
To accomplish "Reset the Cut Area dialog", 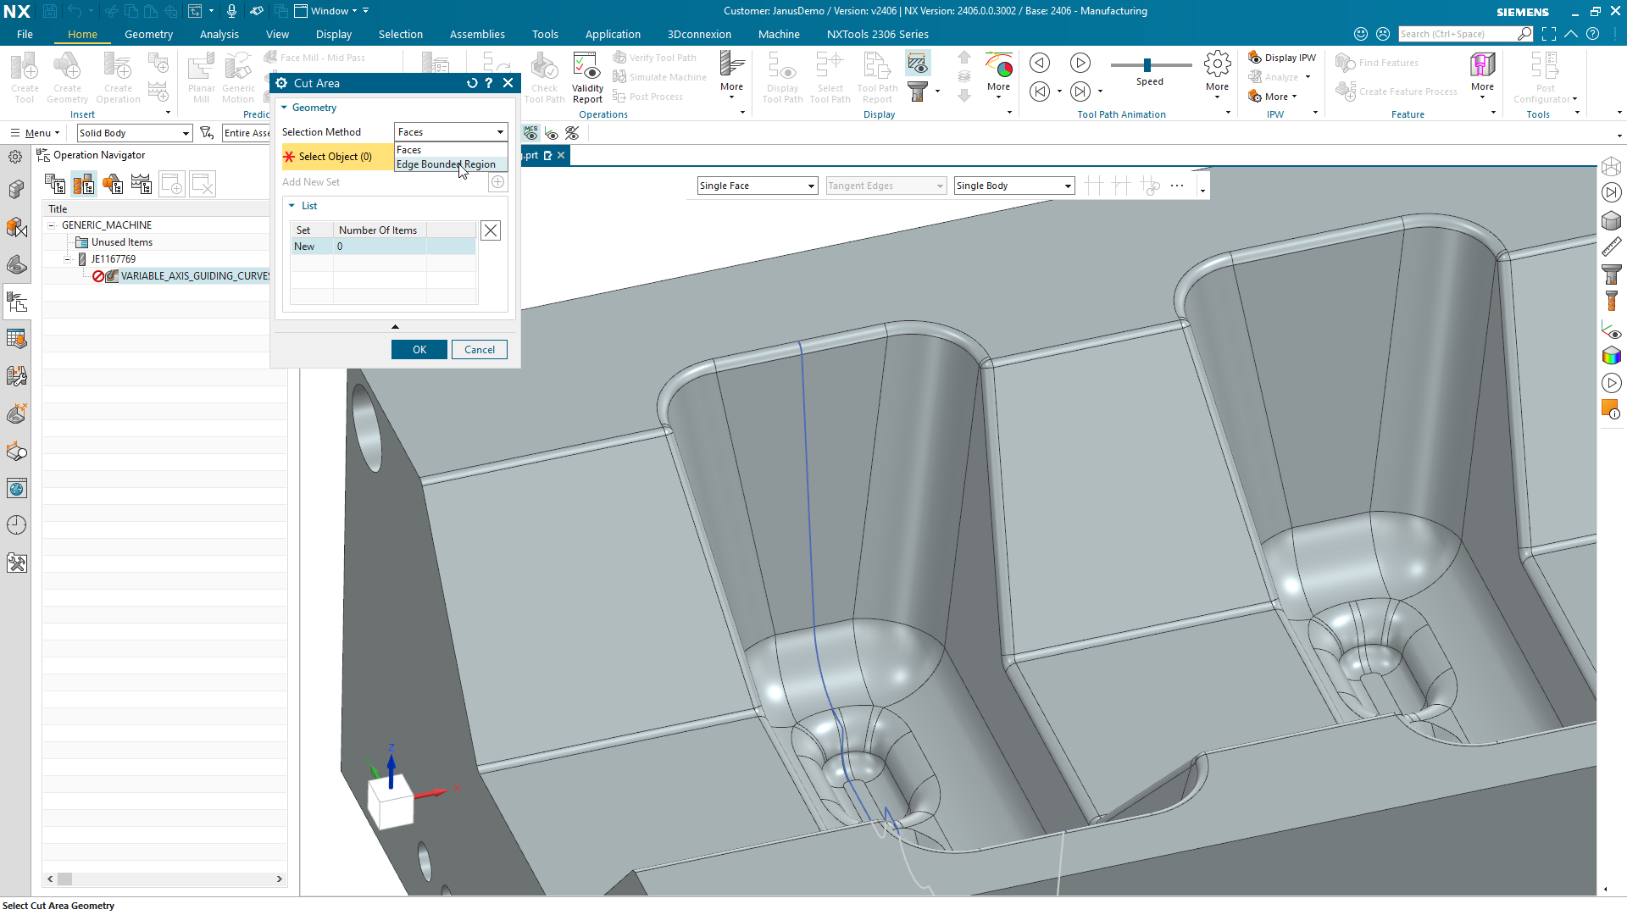I will point(472,83).
